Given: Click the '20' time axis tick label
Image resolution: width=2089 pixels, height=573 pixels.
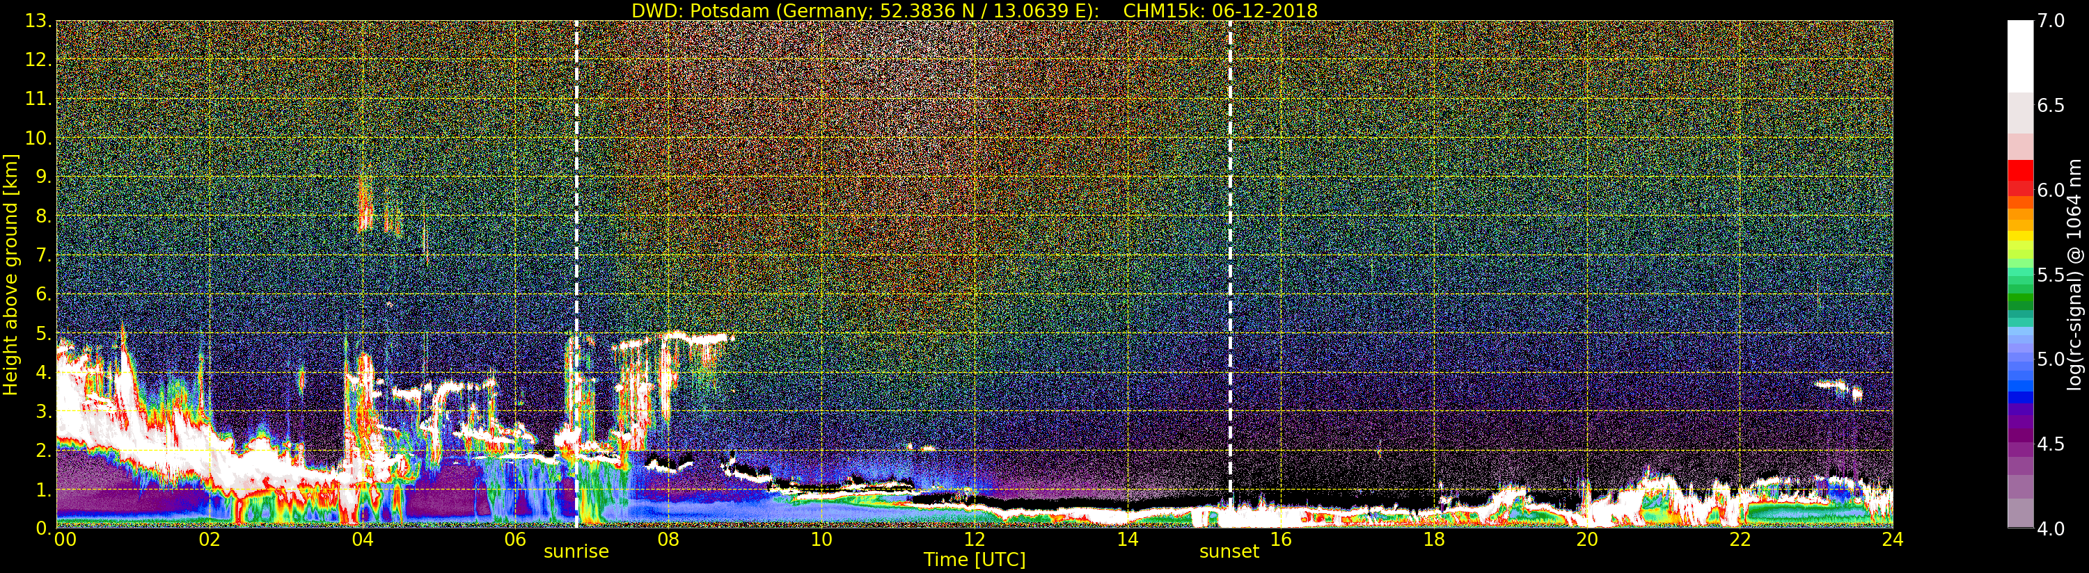Looking at the screenshot, I should click(x=1587, y=540).
